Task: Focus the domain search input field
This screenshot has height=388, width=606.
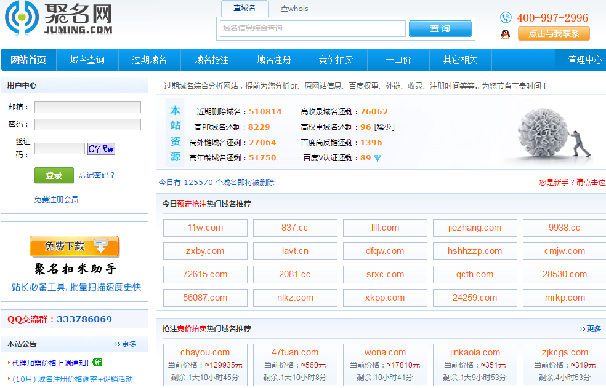Action: pyautogui.click(x=313, y=28)
